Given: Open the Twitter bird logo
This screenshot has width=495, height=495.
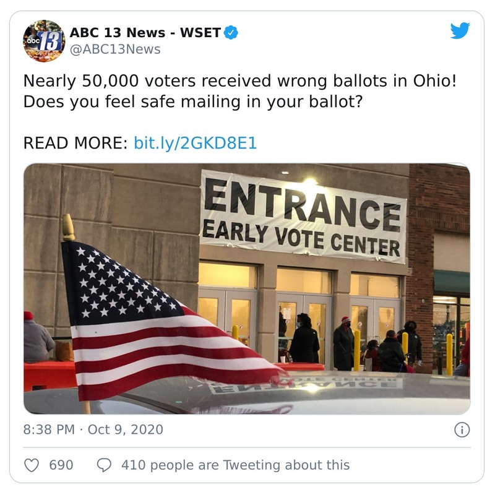Looking at the screenshot, I should point(460,31).
